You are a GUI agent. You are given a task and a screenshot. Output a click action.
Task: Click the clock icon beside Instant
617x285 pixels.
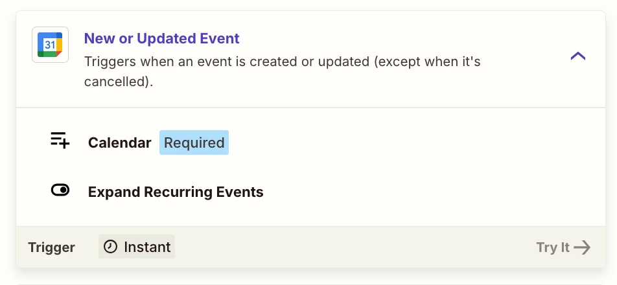(110, 247)
